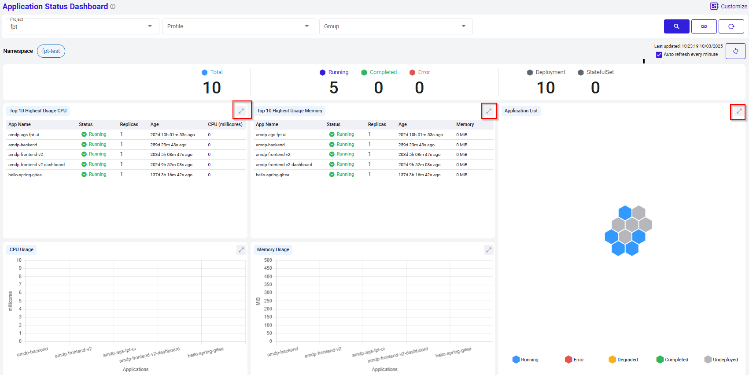Click amdp-backend in the Memory table
Viewport: 749px width, 375px height.
coord(270,145)
